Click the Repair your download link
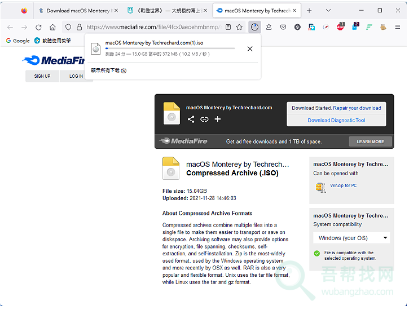The height and width of the screenshot is (310, 409). (357, 108)
